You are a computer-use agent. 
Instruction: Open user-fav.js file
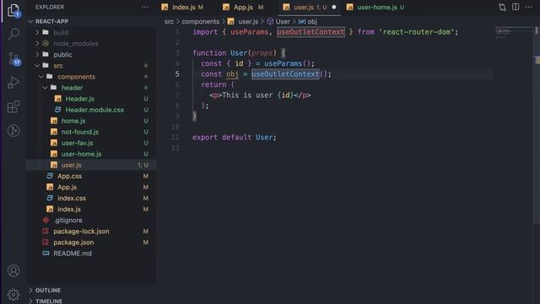click(x=77, y=143)
